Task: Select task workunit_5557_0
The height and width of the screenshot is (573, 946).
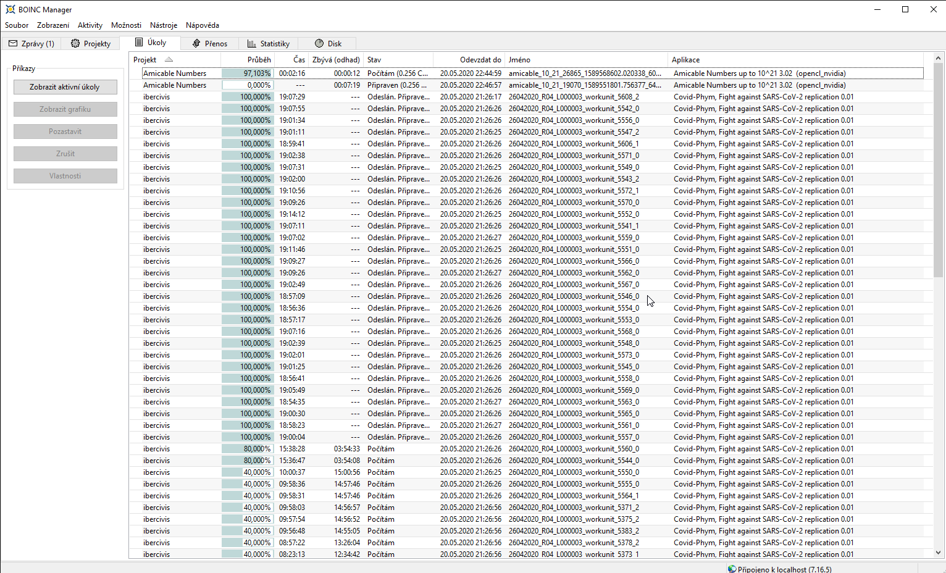Action: pos(574,437)
